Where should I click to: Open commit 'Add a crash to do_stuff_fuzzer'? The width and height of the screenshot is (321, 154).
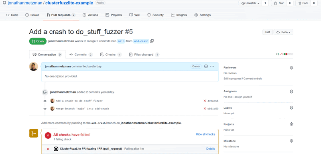point(79,101)
